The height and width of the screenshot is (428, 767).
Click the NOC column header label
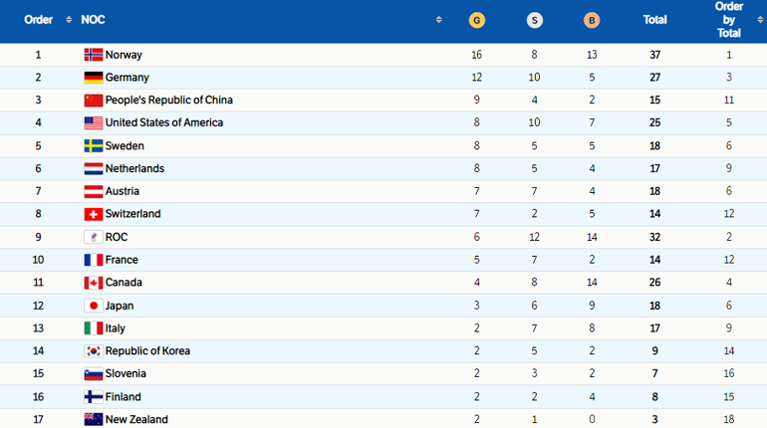coord(93,20)
